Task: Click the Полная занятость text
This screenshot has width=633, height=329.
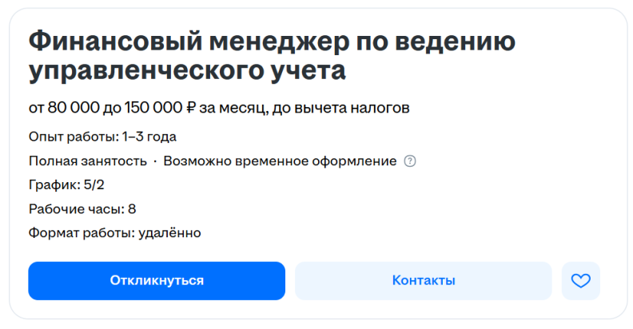Action: click(88, 161)
